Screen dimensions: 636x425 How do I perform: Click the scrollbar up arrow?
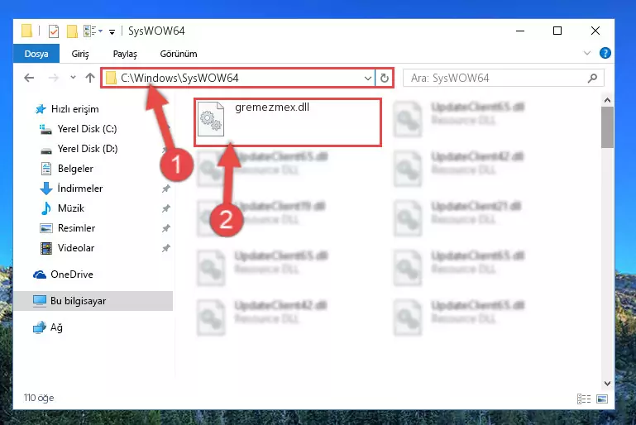[607, 100]
